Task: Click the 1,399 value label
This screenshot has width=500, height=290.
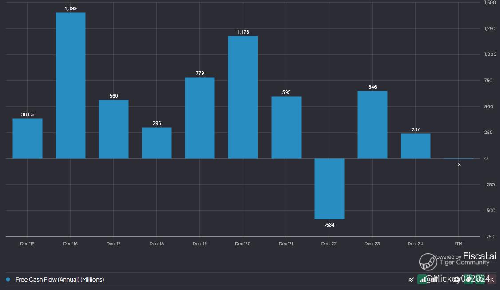Action: [x=71, y=8]
